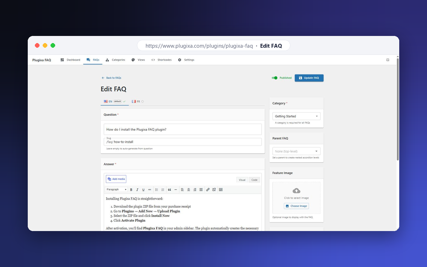This screenshot has height=267, width=427.
Task: Toggle the Published switch
Action: (x=274, y=78)
